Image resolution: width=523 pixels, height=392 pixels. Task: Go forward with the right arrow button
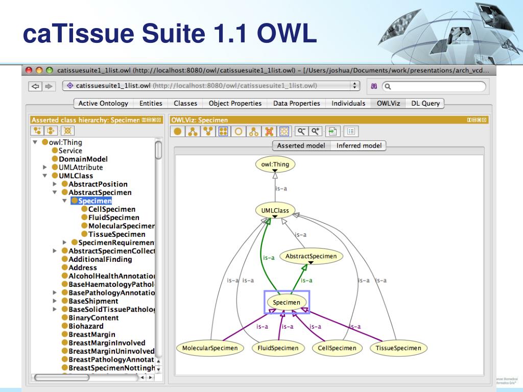[x=49, y=86]
